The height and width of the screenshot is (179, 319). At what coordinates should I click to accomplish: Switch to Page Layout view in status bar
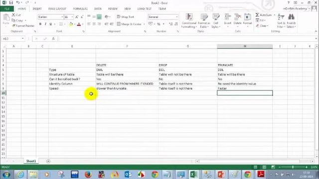[x=264, y=167]
